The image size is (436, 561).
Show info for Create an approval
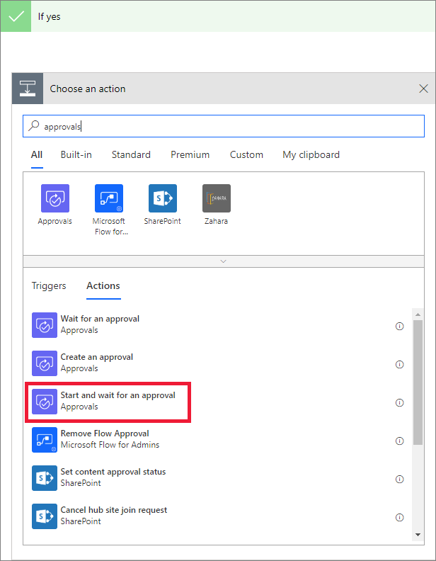(399, 365)
